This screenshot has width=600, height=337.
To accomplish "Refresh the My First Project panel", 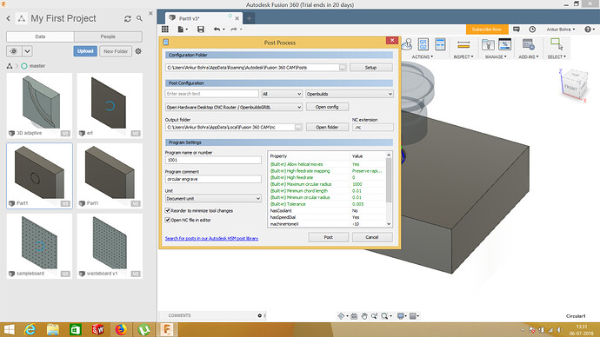I will pos(128,18).
